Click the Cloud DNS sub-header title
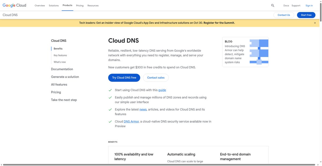This screenshot has width=322, height=166. tap(10, 15)
